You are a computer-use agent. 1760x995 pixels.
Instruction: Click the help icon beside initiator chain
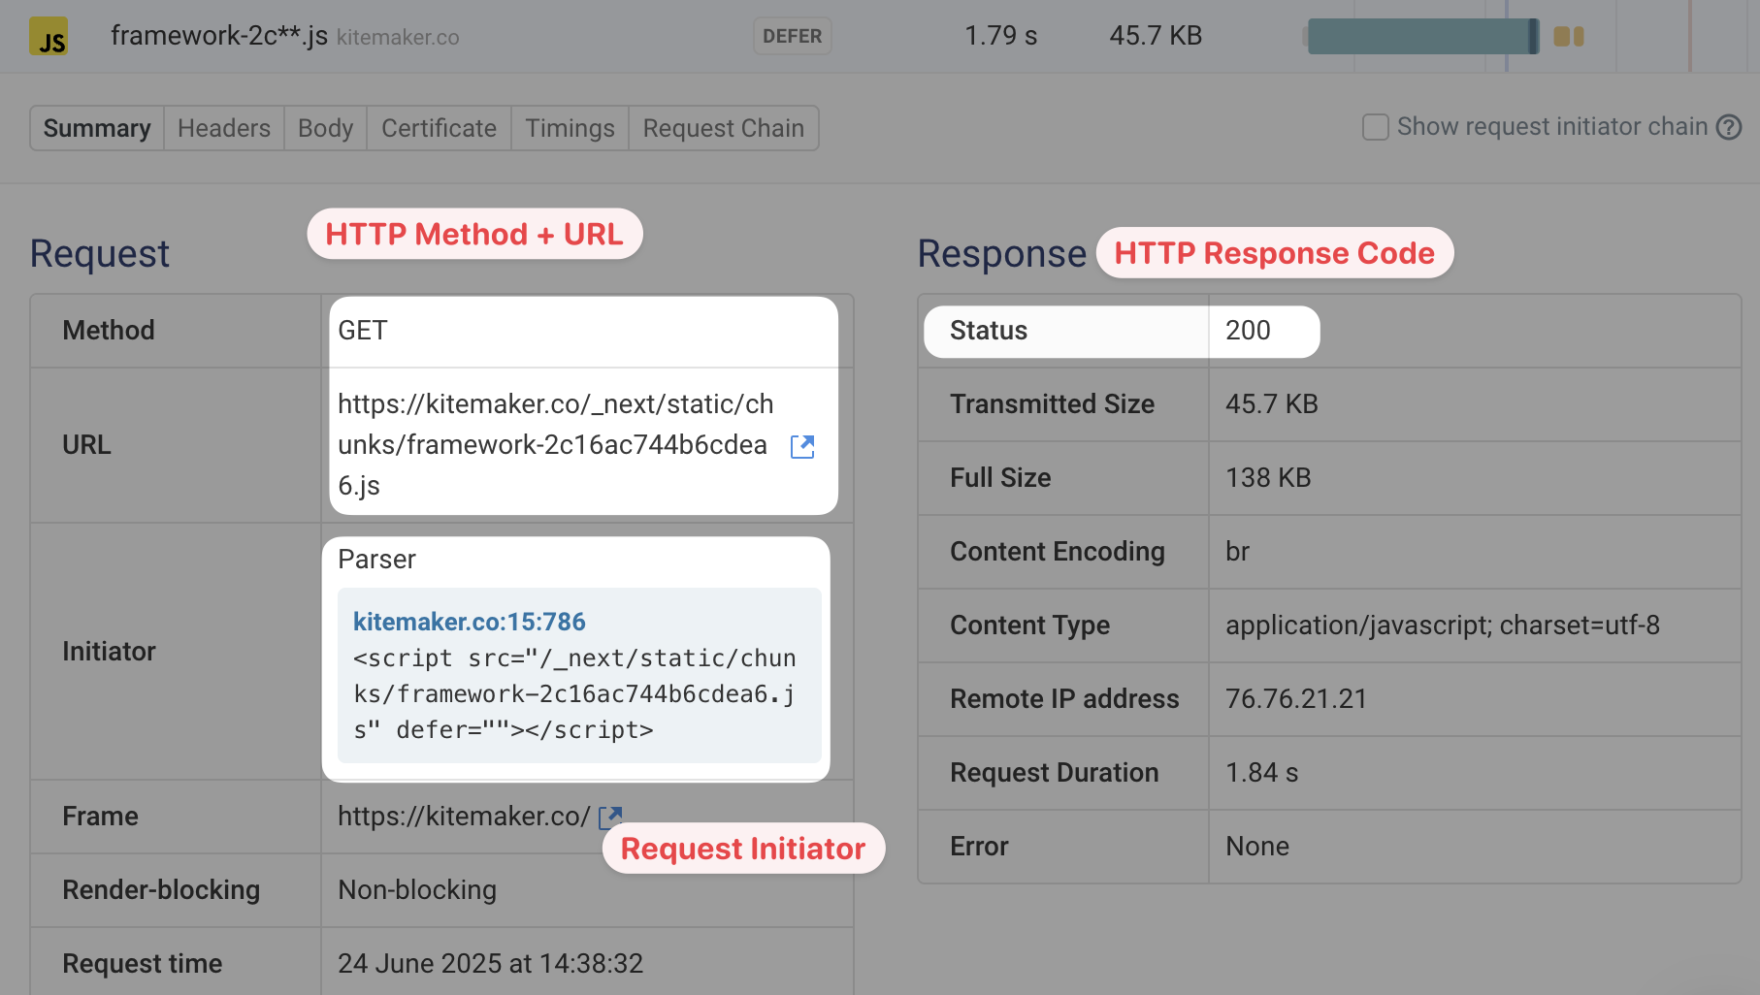tap(1729, 127)
